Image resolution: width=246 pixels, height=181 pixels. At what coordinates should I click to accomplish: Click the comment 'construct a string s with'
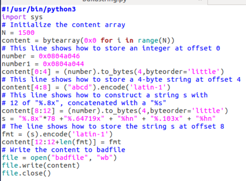156,95
